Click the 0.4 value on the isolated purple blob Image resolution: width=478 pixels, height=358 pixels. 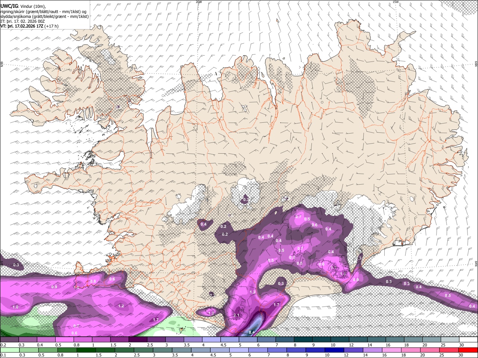(x=204, y=224)
